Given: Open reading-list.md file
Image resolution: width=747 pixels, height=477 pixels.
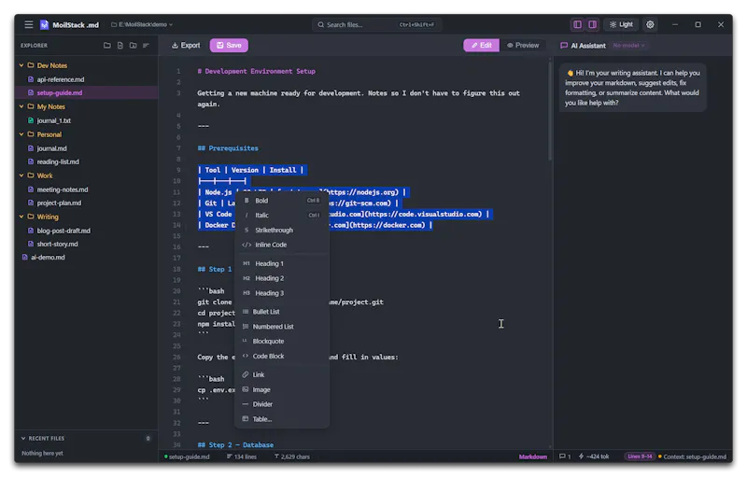Looking at the screenshot, I should click(x=86, y=161).
